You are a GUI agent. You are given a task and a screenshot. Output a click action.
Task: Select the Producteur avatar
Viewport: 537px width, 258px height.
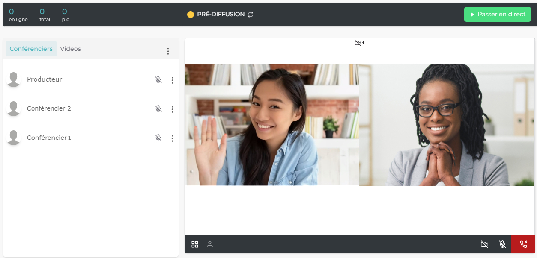[x=14, y=79]
